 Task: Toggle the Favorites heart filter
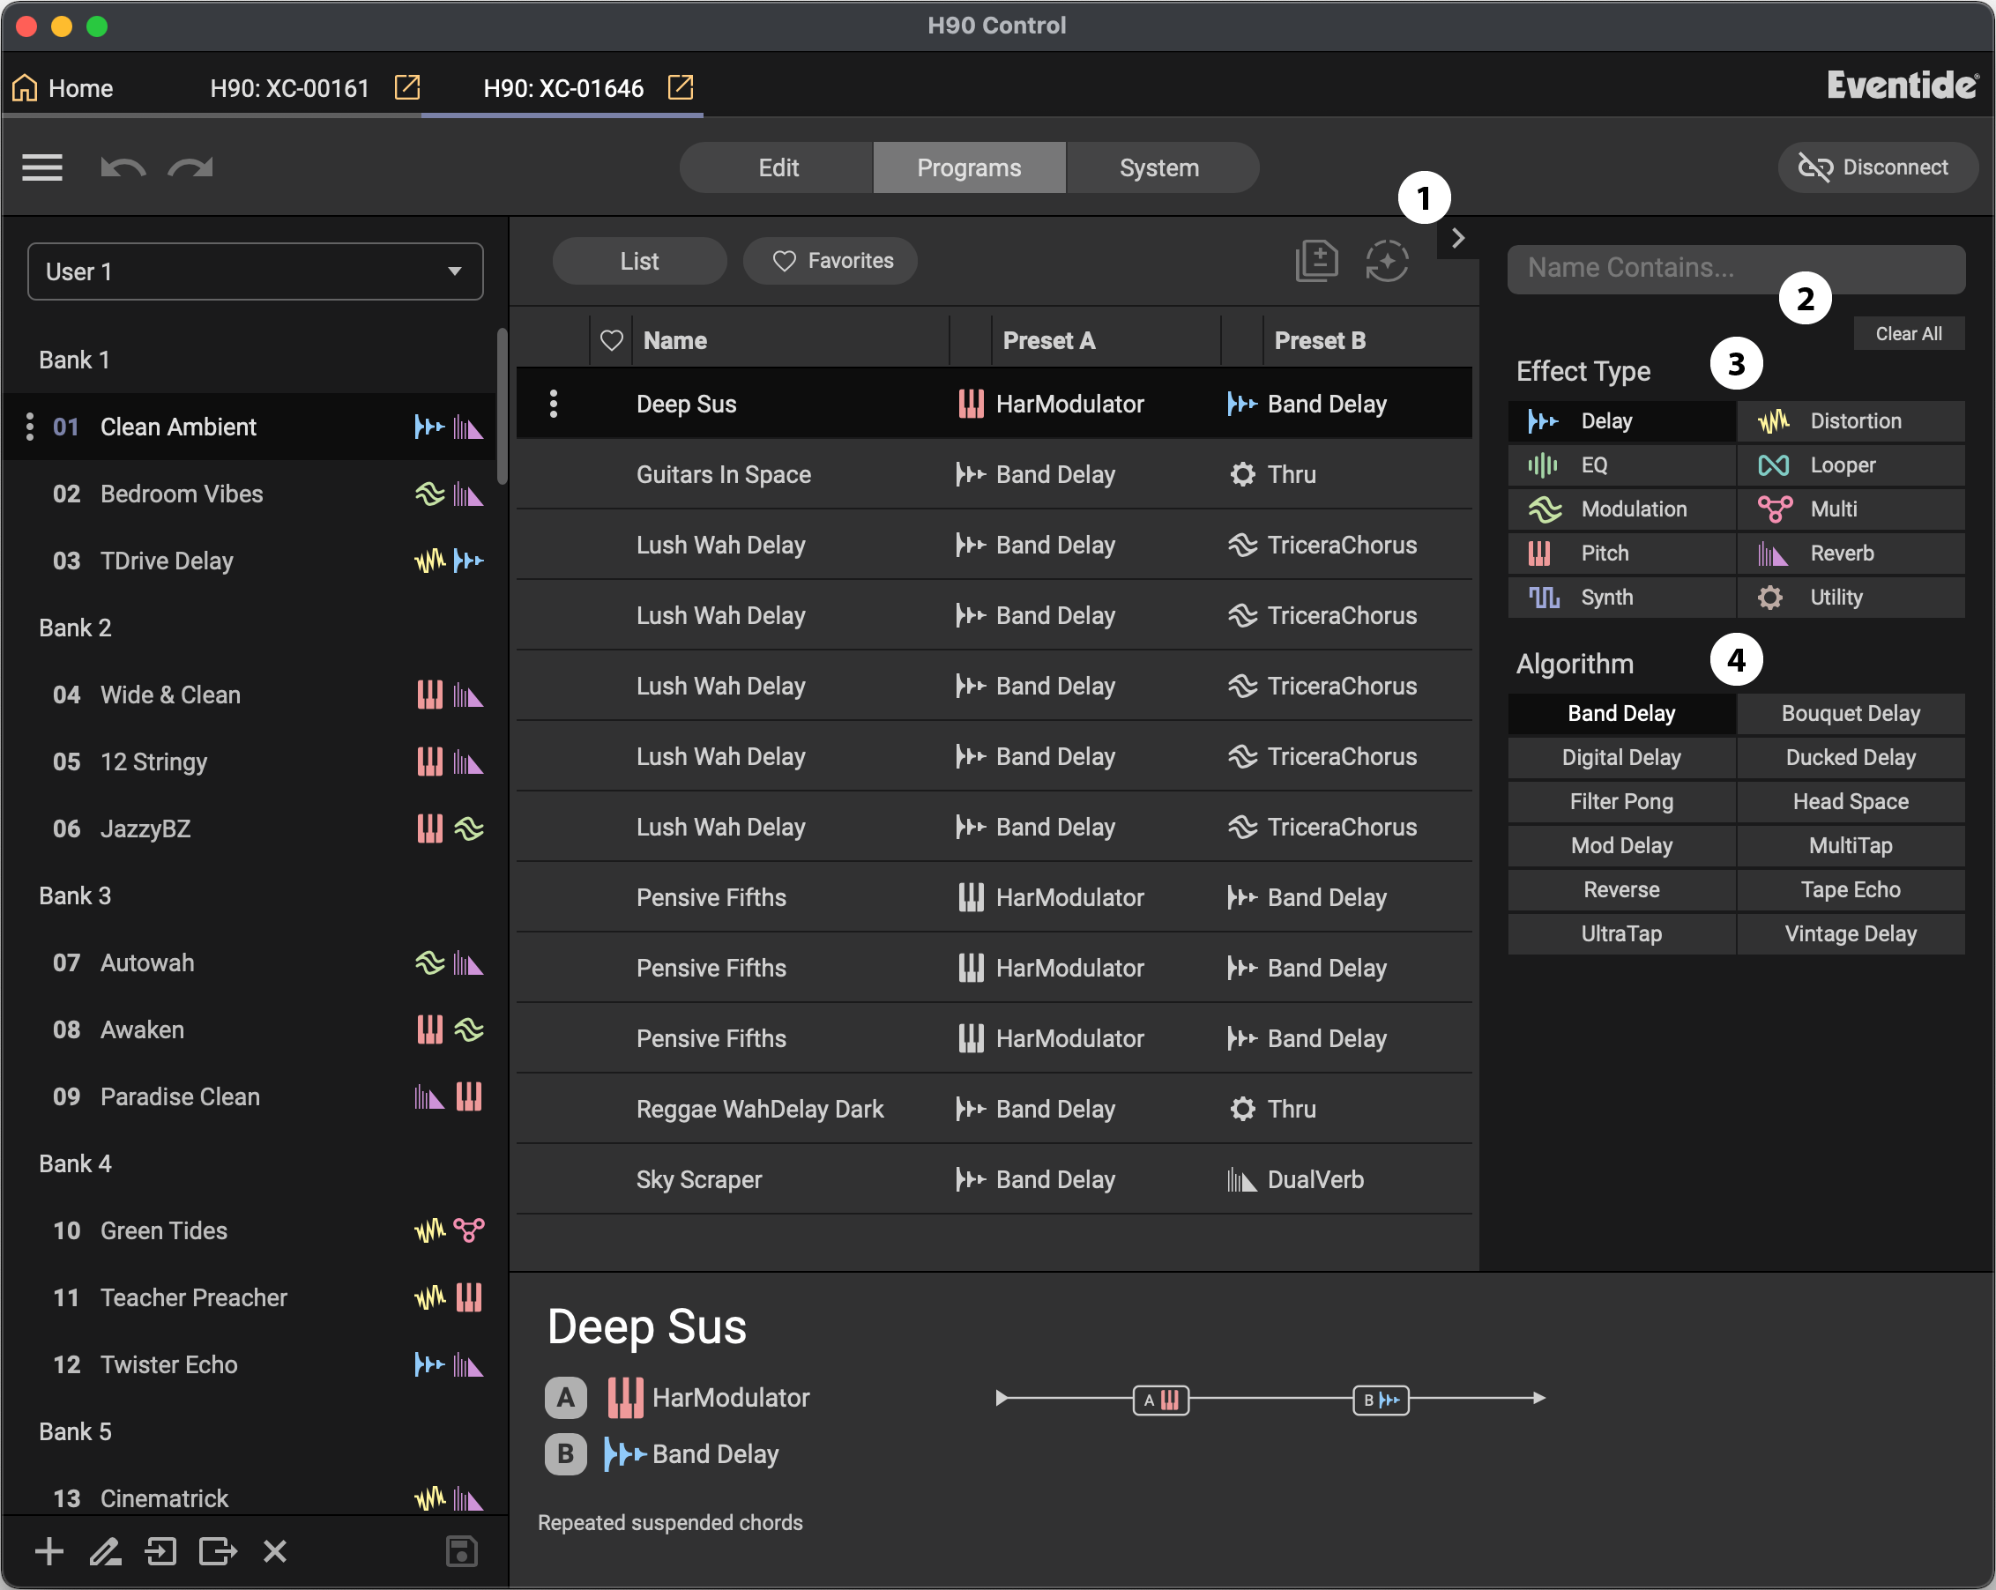(830, 261)
